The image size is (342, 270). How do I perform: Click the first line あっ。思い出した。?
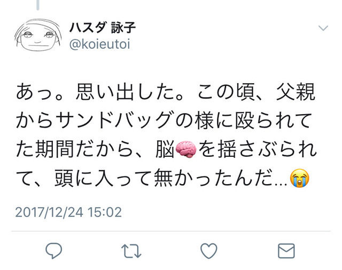[x=100, y=92]
